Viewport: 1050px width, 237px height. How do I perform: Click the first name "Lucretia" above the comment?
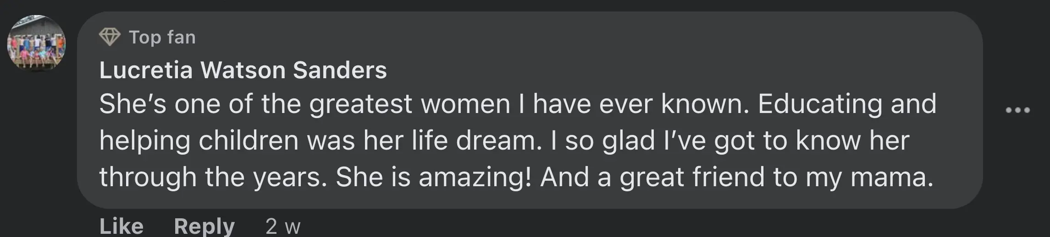[x=146, y=70]
